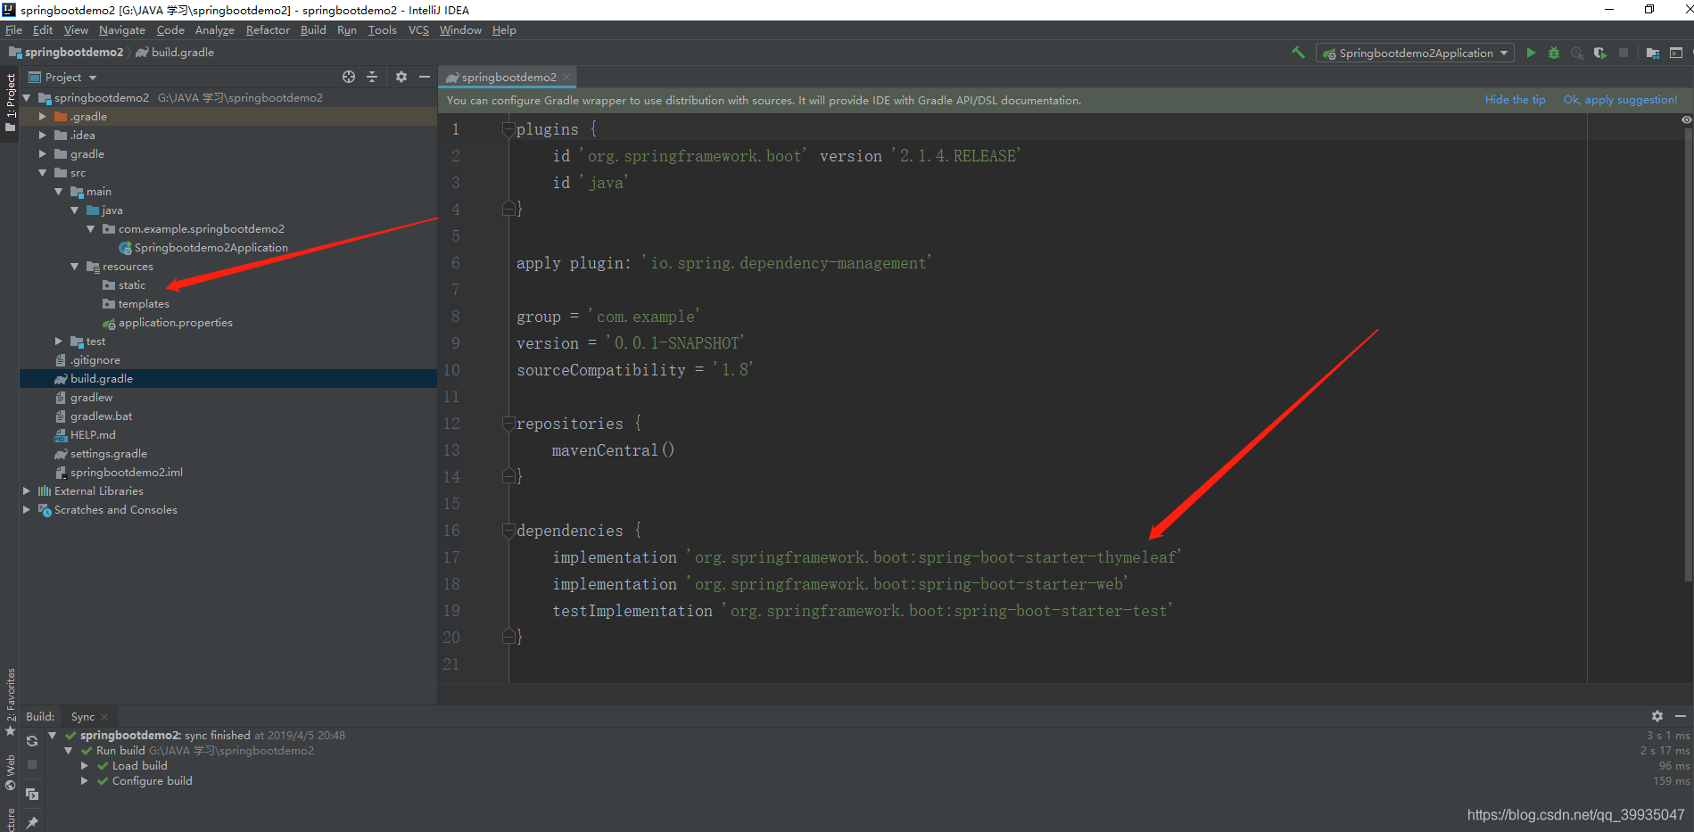The height and width of the screenshot is (832, 1694).
Task: Click the springbootdemo2 breadcrumb in navigation bar
Action: [66, 53]
